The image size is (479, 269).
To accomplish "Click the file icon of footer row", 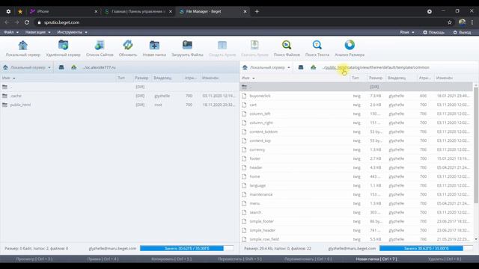I will (x=244, y=158).
